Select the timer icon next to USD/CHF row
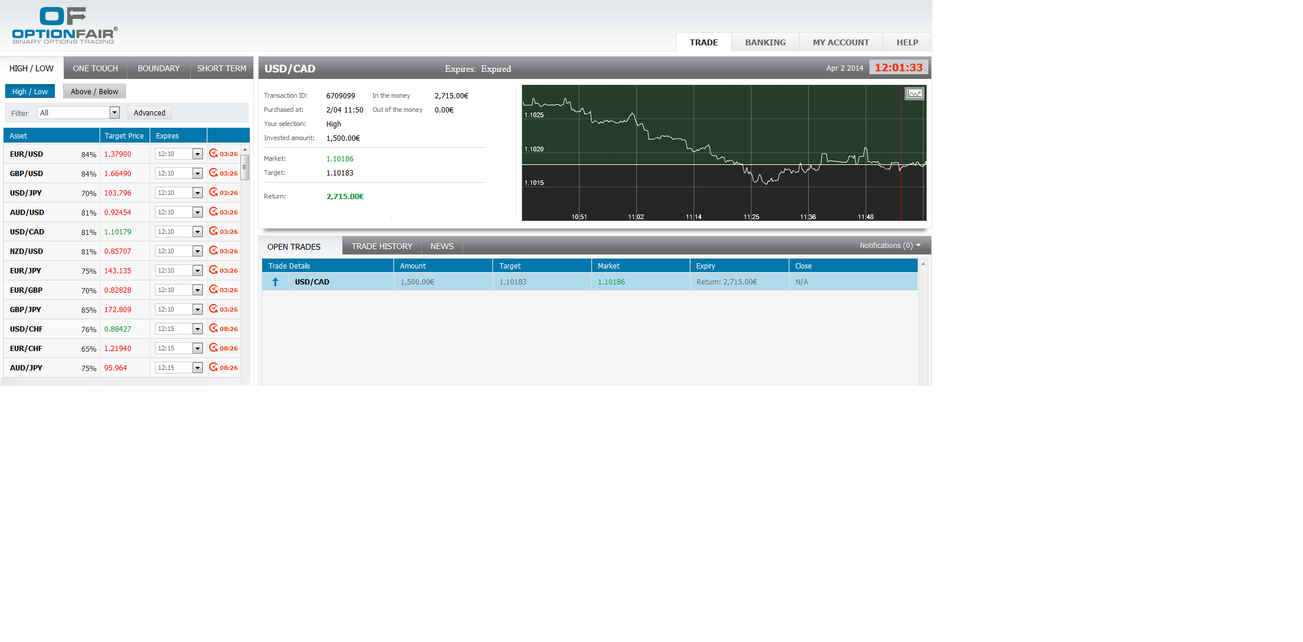The width and height of the screenshot is (1303, 642). 214,328
